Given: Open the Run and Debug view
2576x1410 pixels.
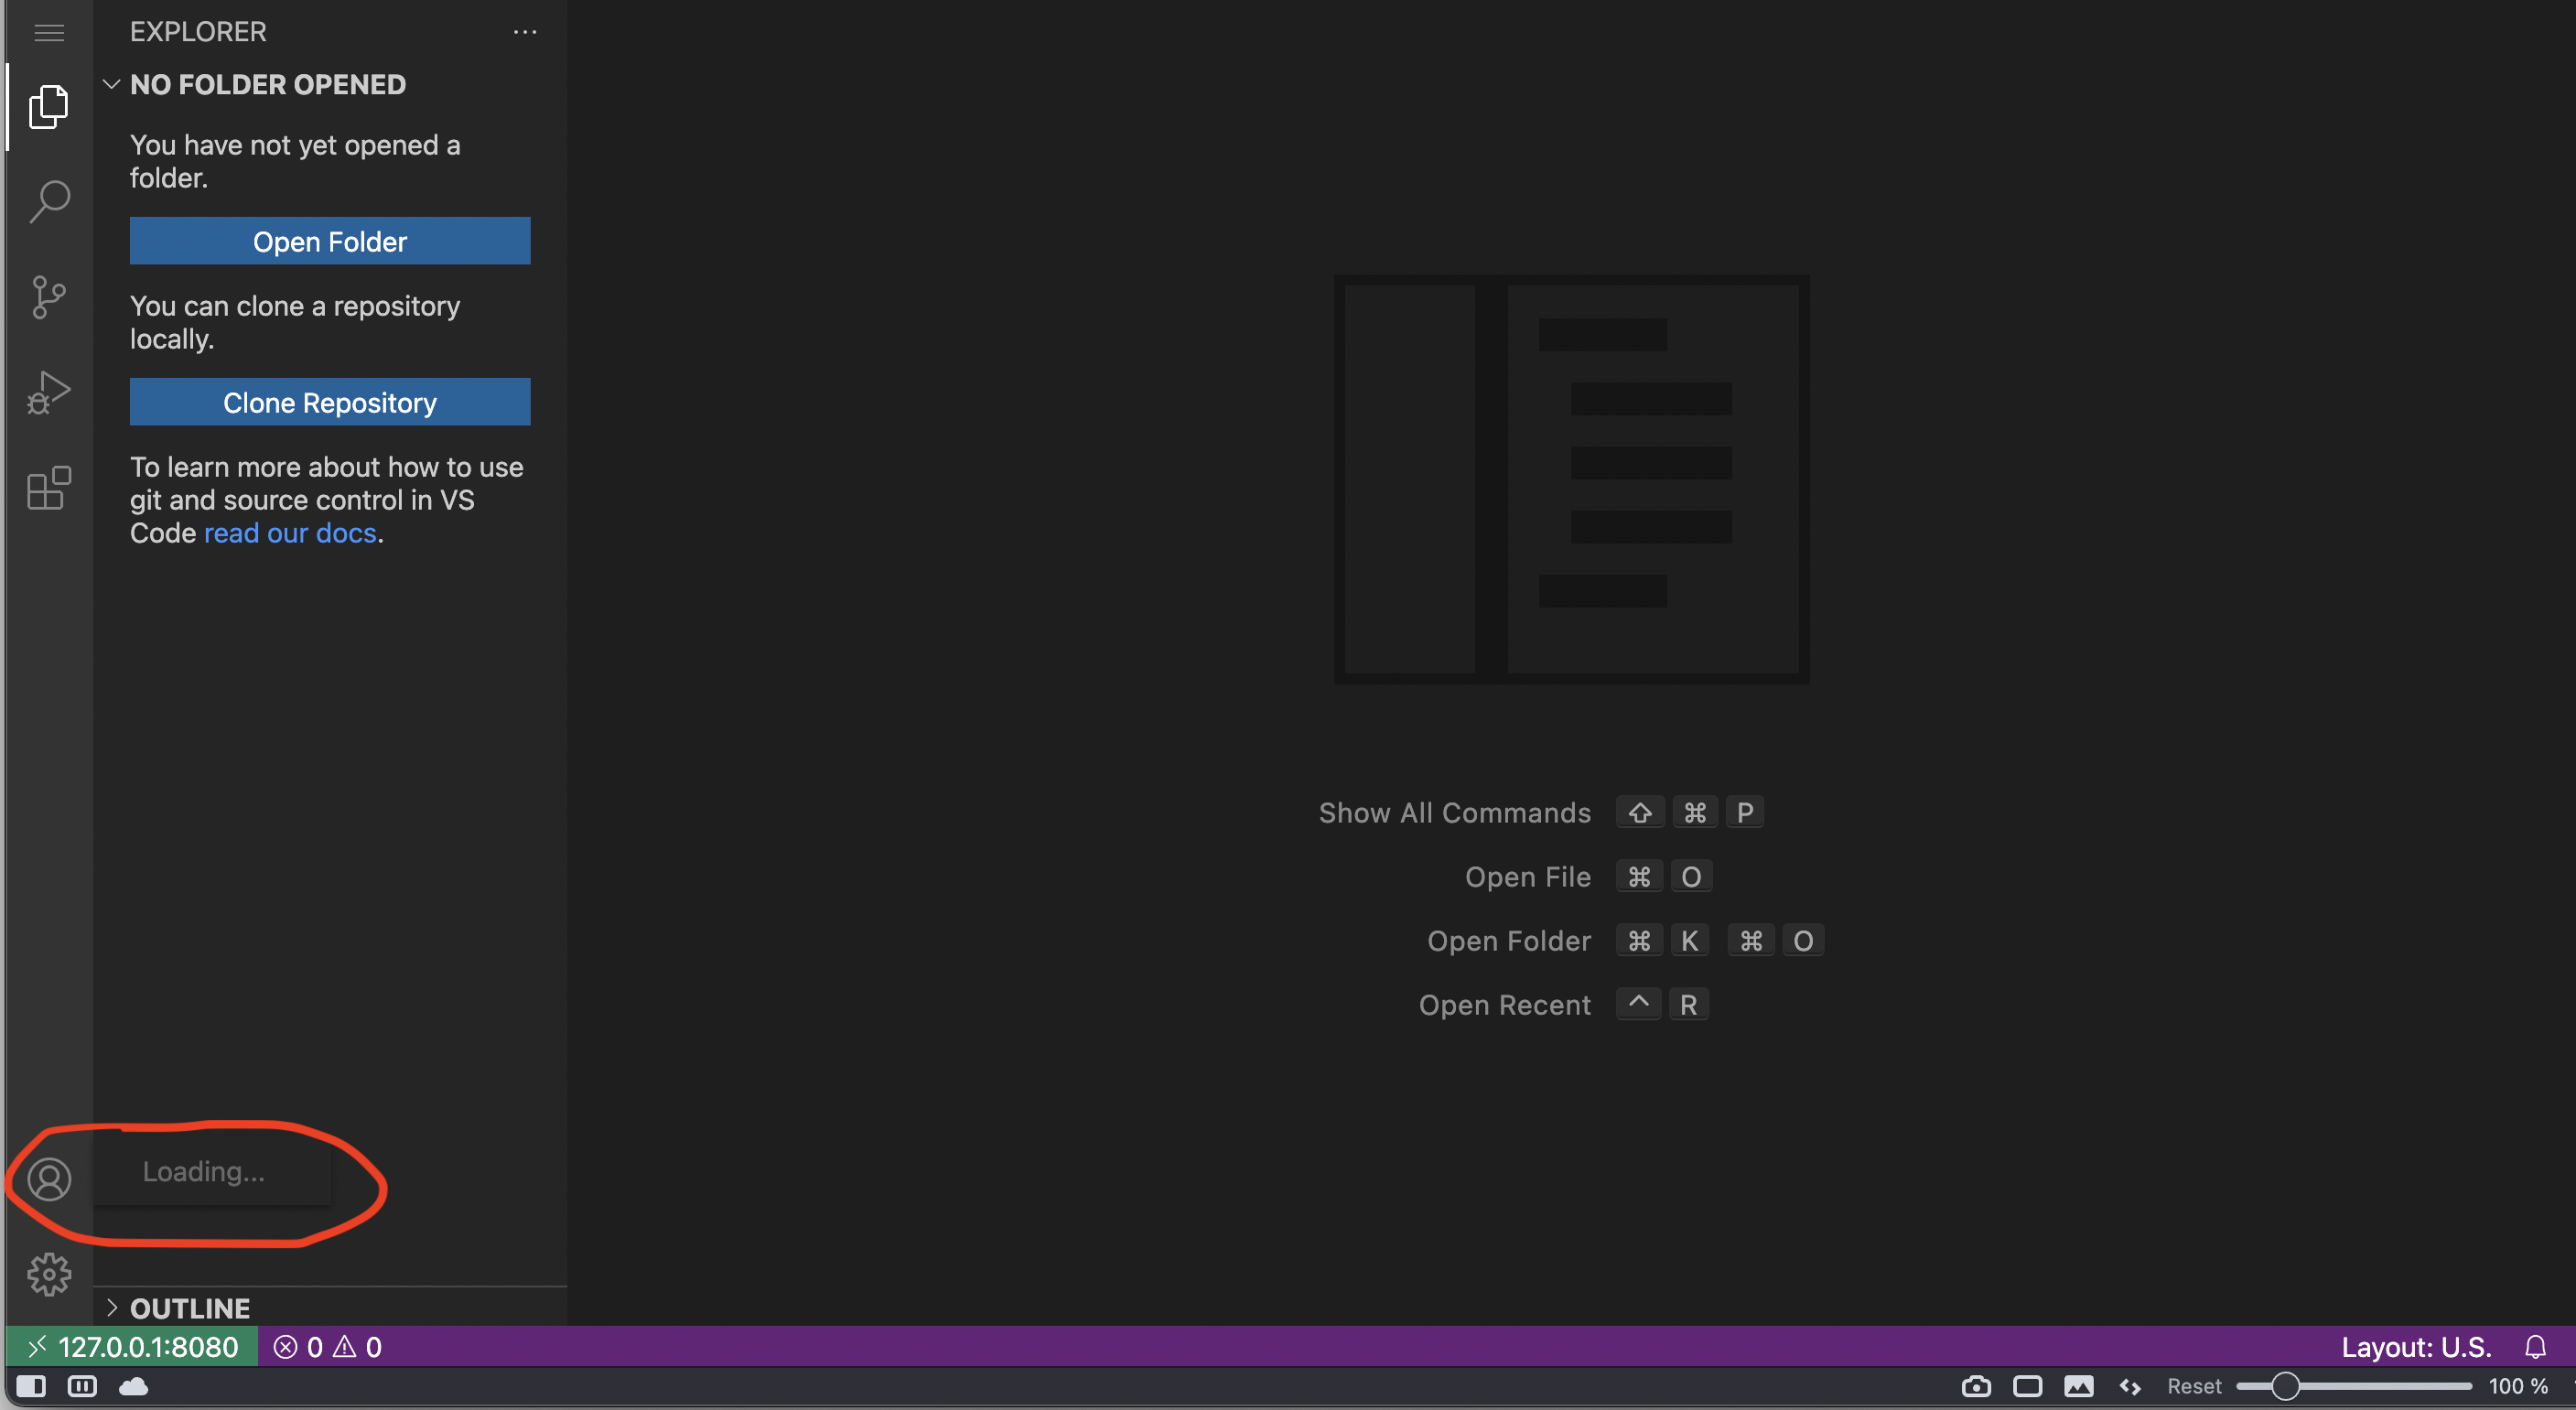Looking at the screenshot, I should pyautogui.click(x=48, y=392).
